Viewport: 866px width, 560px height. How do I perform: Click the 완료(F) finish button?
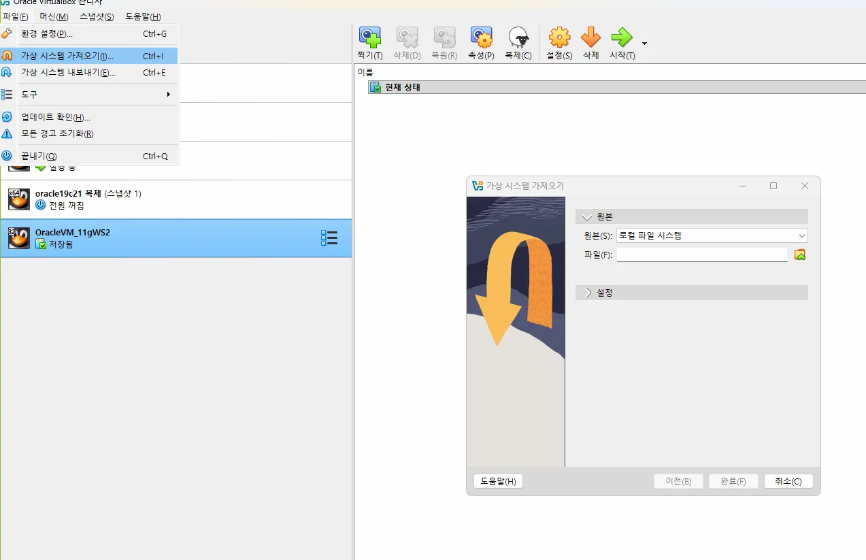click(x=733, y=481)
